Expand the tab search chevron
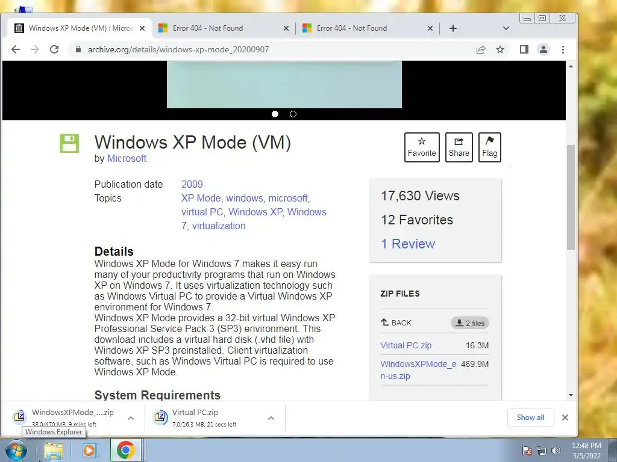617x462 pixels. (506, 28)
